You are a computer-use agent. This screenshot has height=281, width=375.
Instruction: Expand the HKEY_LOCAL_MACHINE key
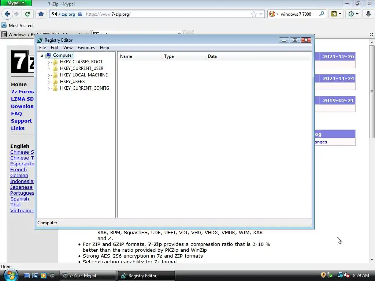49,75
